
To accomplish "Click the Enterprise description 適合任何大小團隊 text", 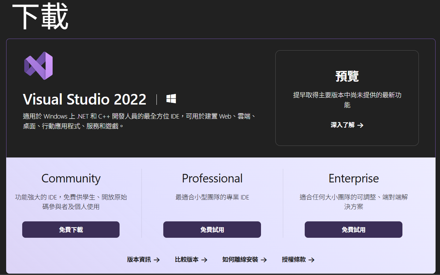I will point(354,202).
